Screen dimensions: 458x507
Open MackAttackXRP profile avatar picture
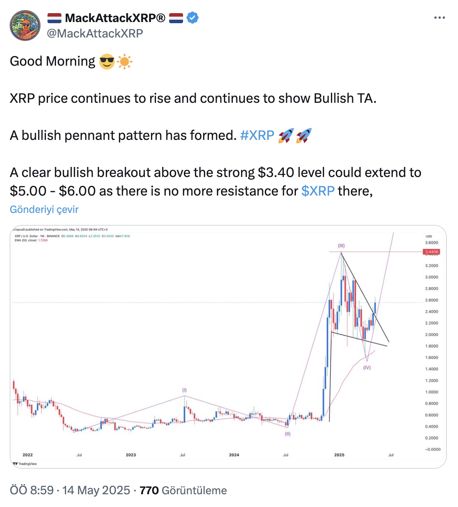(25, 26)
